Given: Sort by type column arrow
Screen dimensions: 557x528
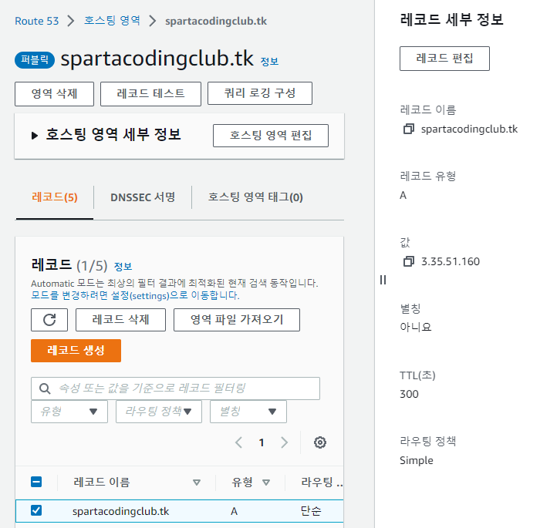Looking at the screenshot, I should pyautogui.click(x=266, y=483).
